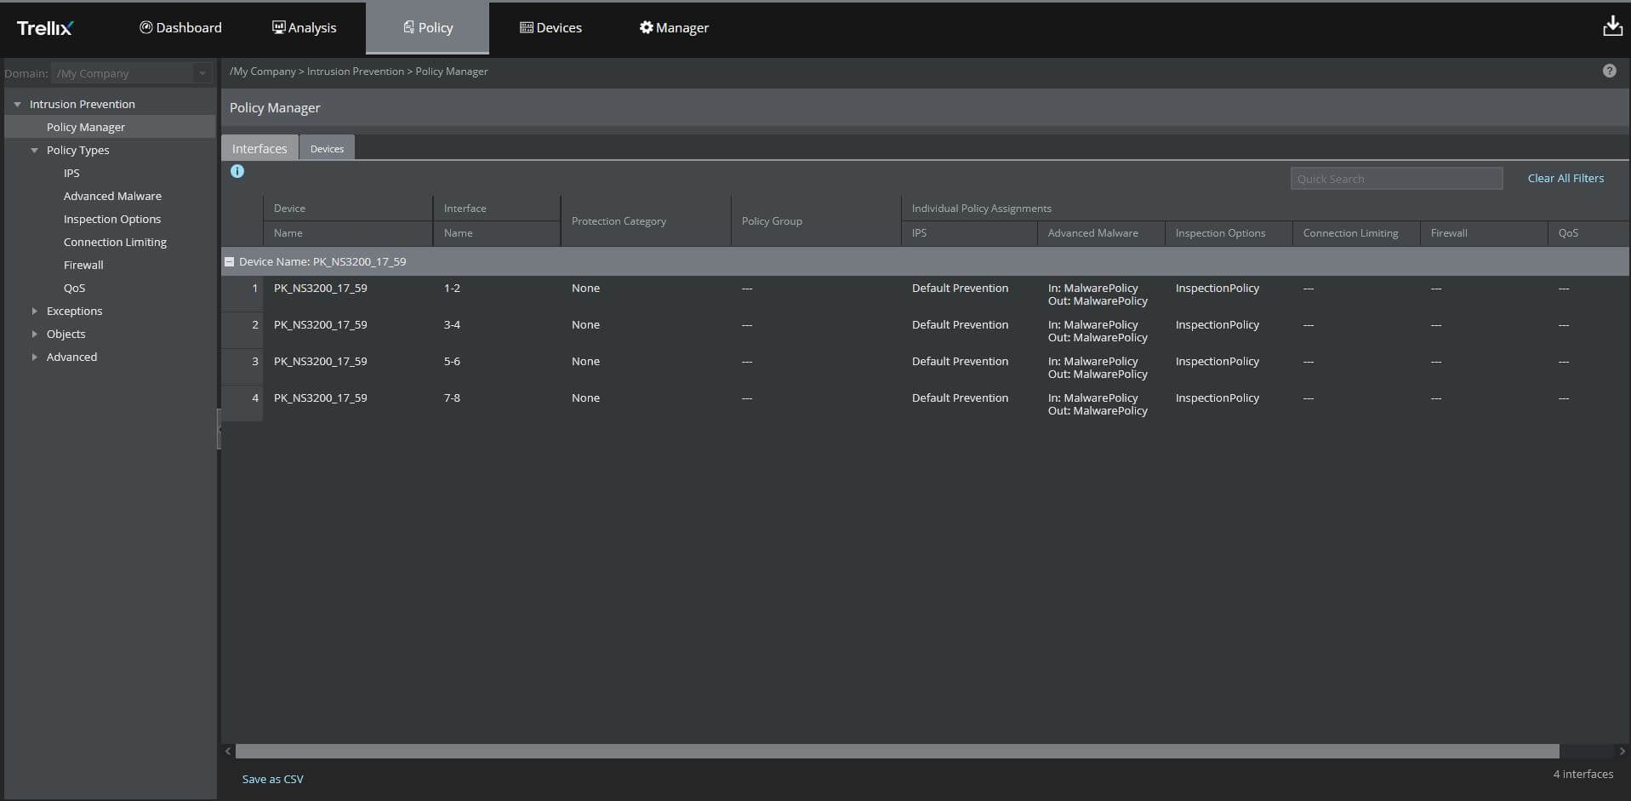
Task: Open the Devices top menu
Action: coord(550,28)
